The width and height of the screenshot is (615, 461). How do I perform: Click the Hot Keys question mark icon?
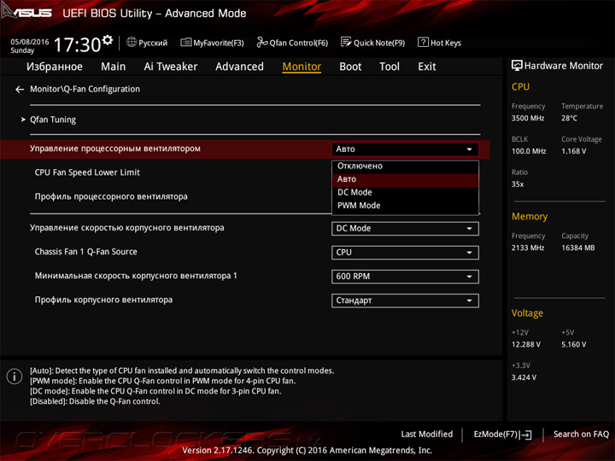tap(423, 42)
